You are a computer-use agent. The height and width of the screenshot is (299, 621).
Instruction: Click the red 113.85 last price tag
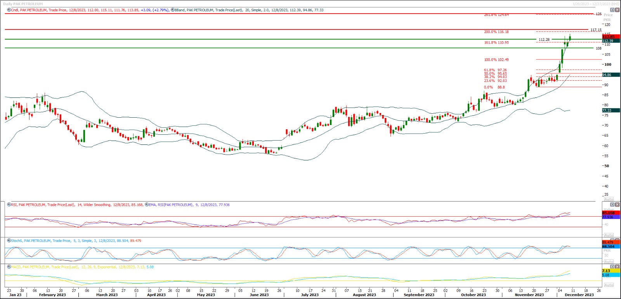(x=608, y=37)
